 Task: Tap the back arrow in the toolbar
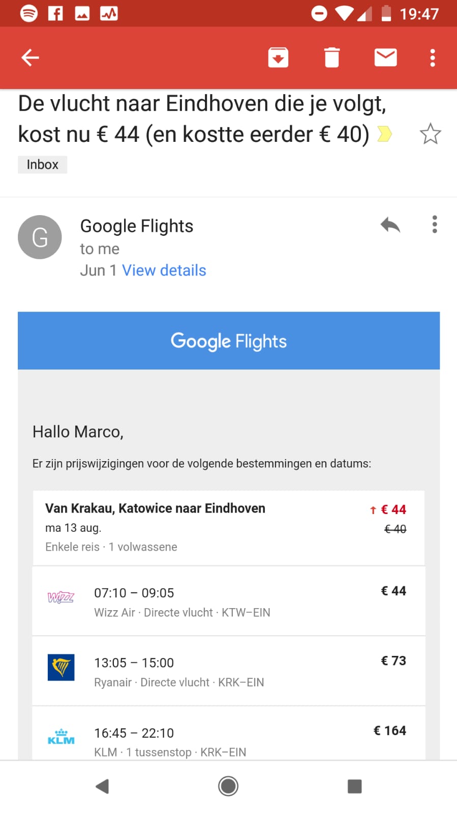(x=30, y=57)
